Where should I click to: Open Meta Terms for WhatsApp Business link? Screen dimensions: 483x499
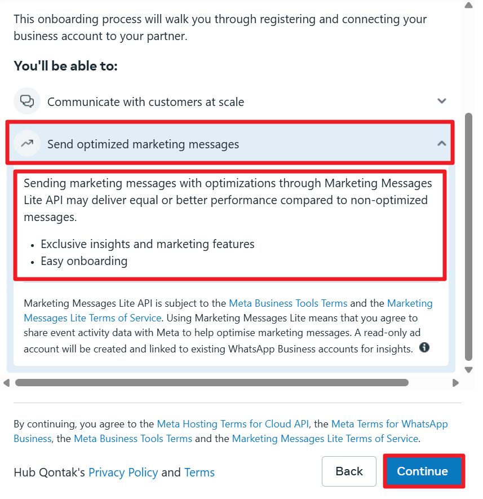pyautogui.click(x=389, y=424)
